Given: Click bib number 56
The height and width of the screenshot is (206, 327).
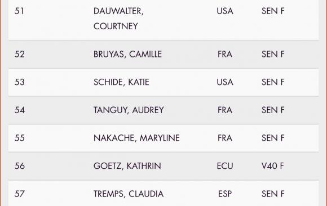Looking at the screenshot, I should [20, 166].
